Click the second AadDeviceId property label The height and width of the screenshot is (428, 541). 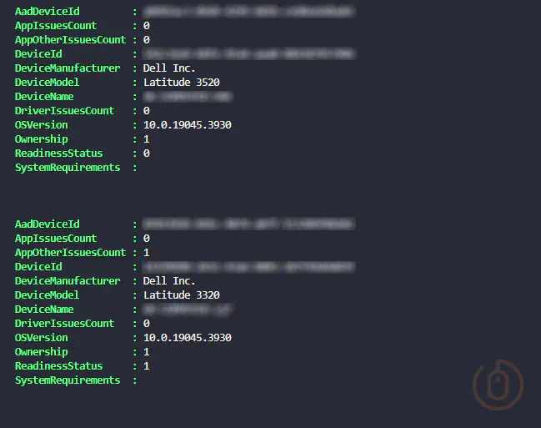(48, 224)
